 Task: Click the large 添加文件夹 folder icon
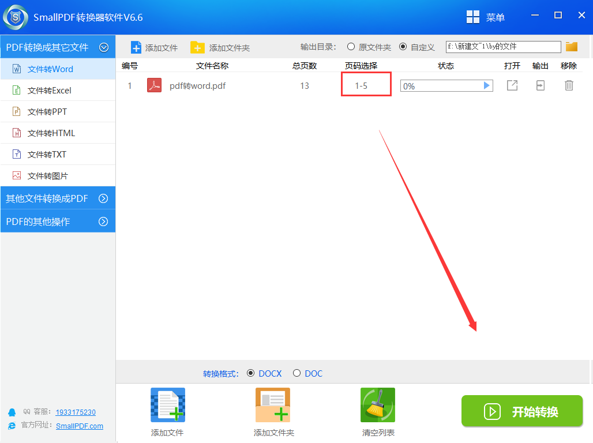[x=273, y=405]
